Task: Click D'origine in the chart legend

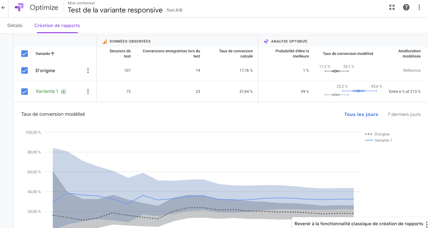Action: click(382, 134)
